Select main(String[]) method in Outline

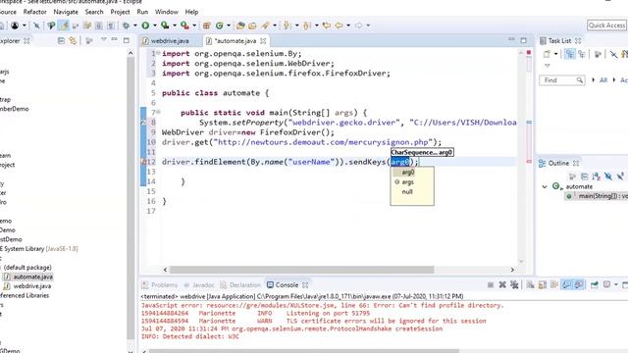tap(598, 196)
